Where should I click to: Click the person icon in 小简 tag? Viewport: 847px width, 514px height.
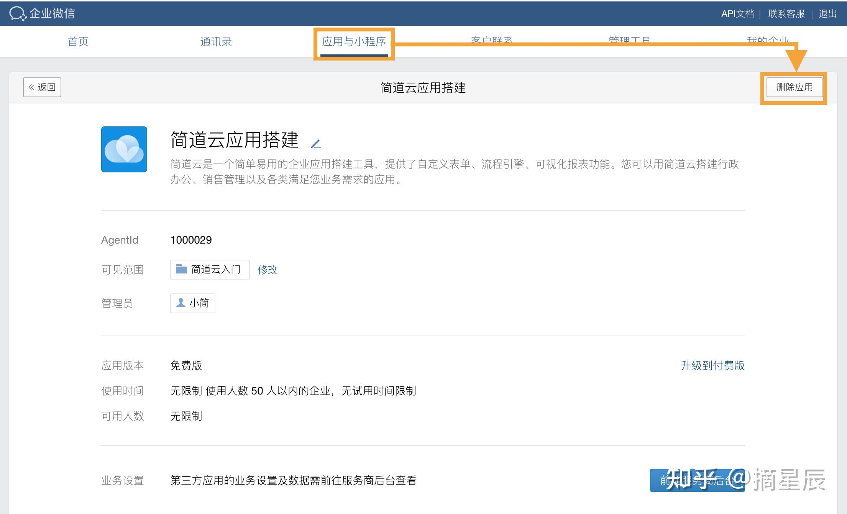(x=181, y=303)
